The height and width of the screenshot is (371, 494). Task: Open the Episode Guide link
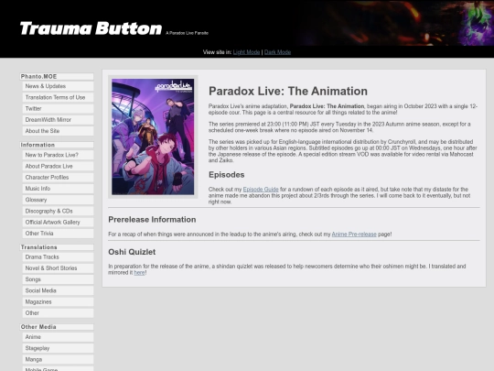click(261, 190)
